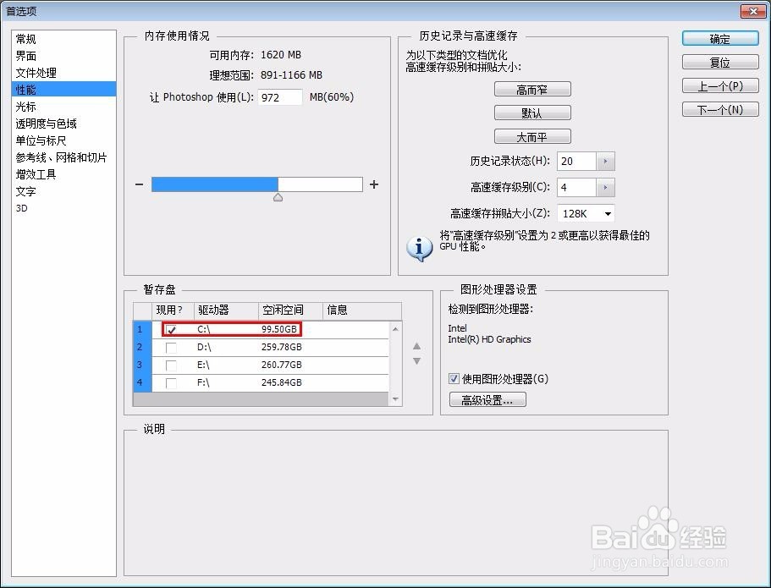Select 透明度与色域 category in sidebar
771x588 pixels.
(x=63, y=124)
